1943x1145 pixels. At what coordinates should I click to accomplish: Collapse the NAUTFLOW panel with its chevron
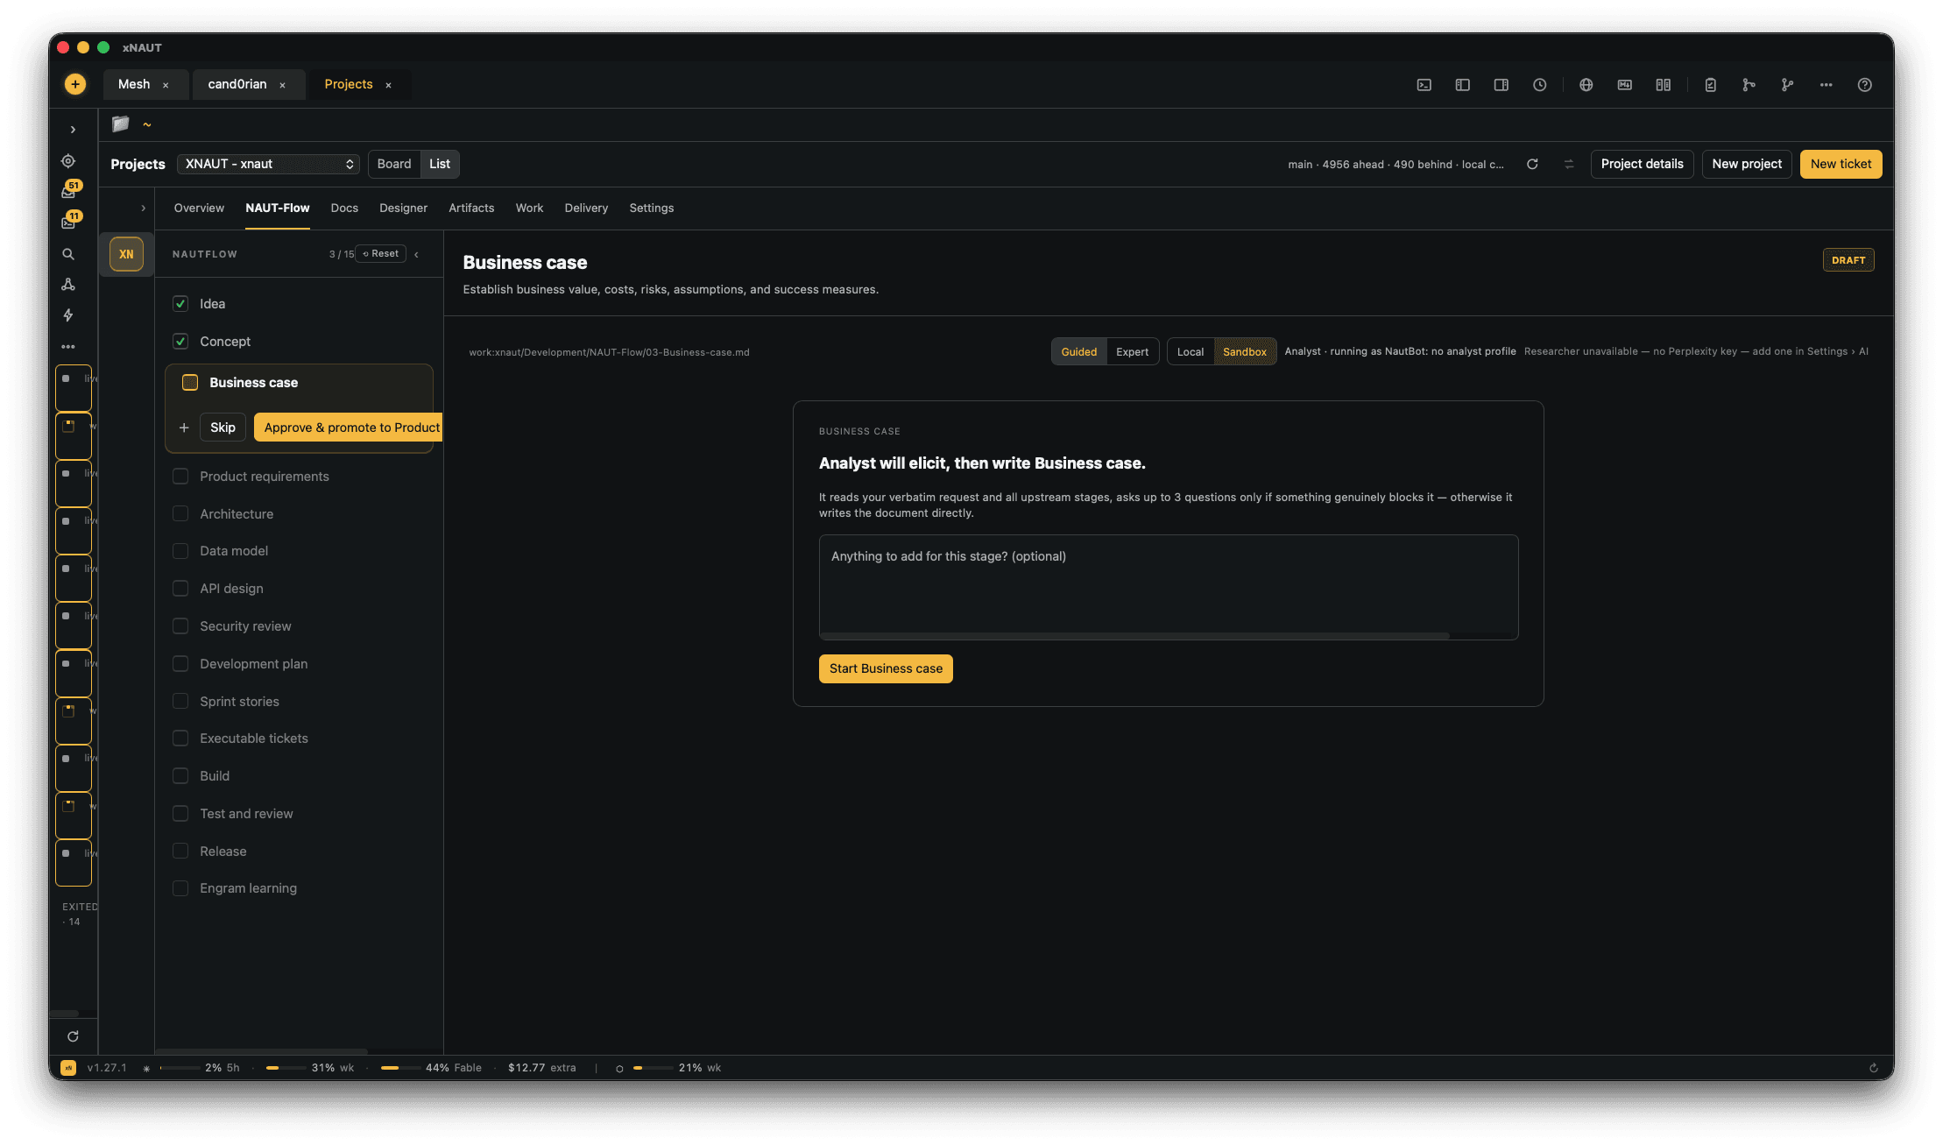click(417, 254)
